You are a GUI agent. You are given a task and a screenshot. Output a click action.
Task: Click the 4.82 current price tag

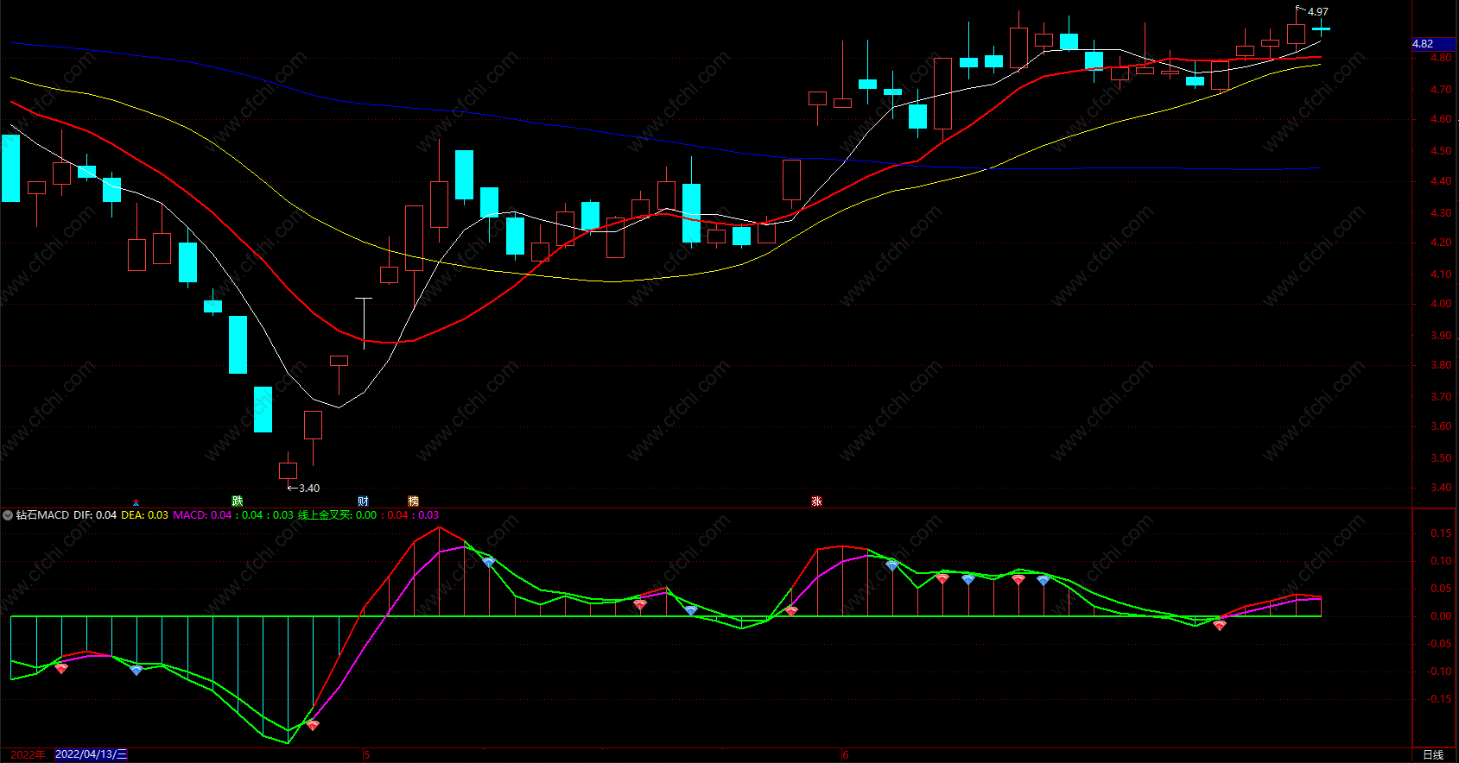[1433, 44]
